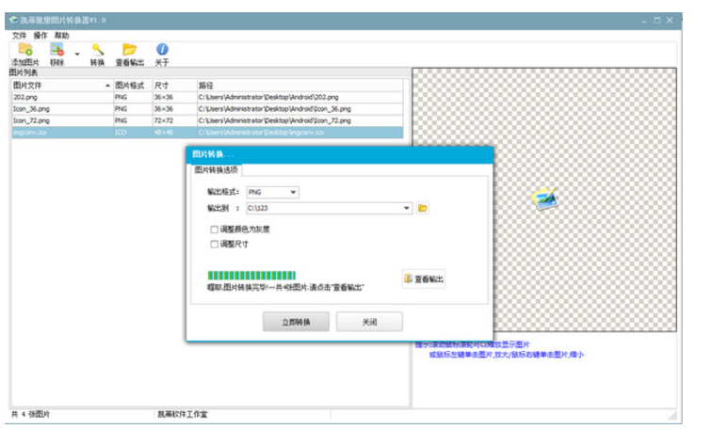Click the Close (关闭) button in dialog

369,322
